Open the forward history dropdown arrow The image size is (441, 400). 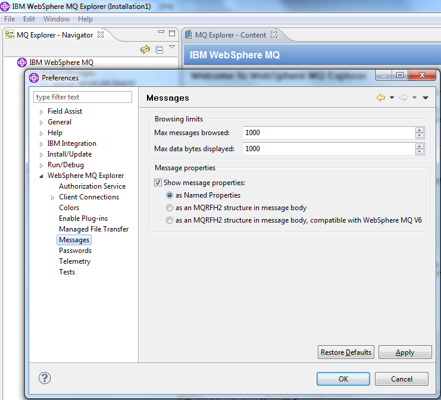point(414,98)
